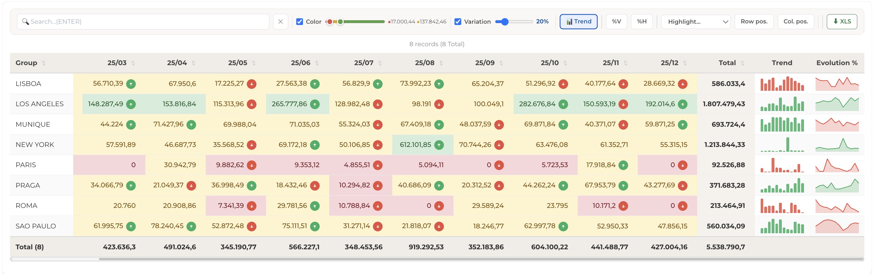
Task: Click the grand total 5.538.790,7
Action: (726, 247)
